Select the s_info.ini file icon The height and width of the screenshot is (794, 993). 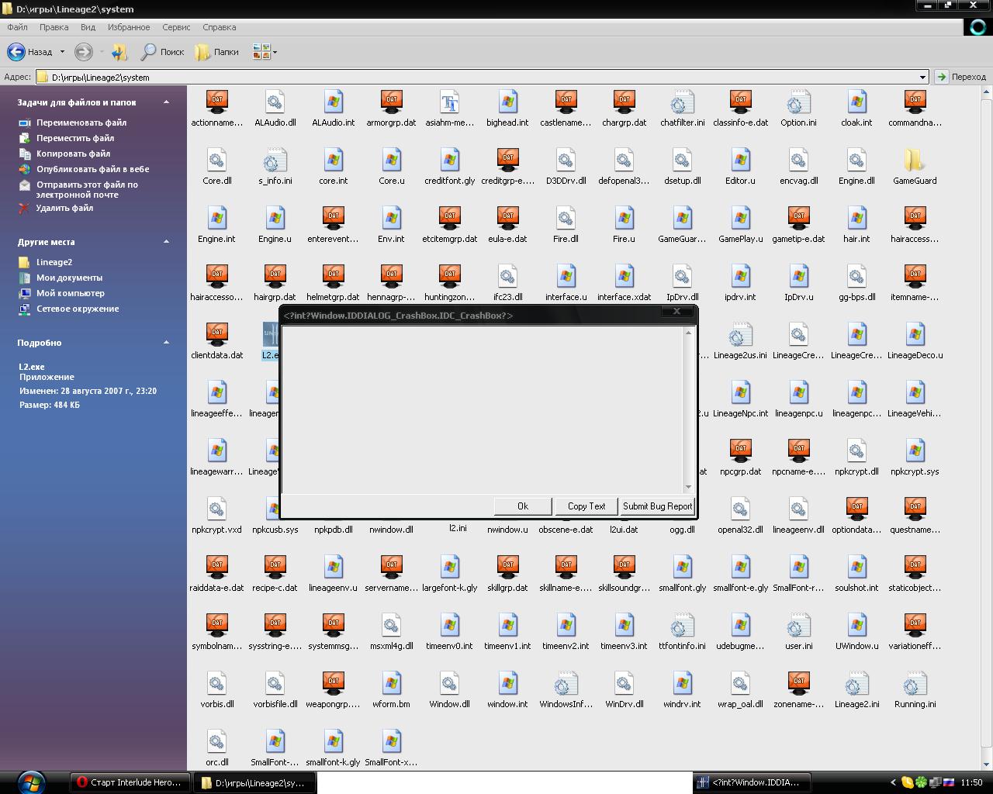[x=275, y=160]
